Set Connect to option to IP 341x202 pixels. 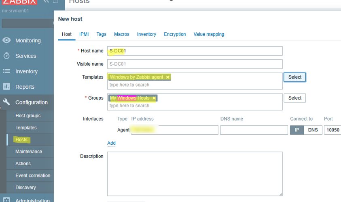[297, 130]
